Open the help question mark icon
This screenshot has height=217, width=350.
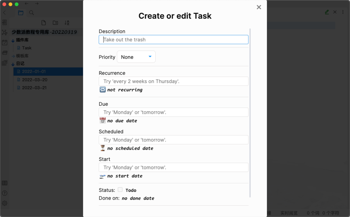[x=4, y=193]
